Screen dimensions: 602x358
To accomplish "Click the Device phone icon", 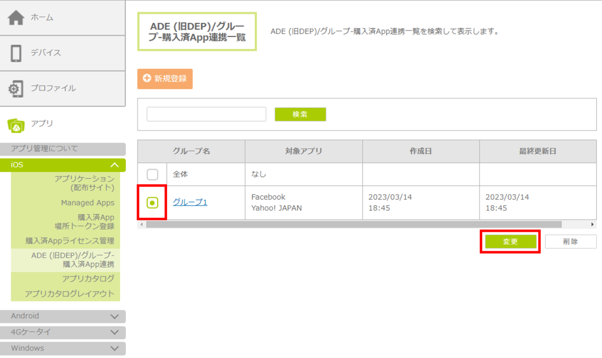I will pos(16,53).
